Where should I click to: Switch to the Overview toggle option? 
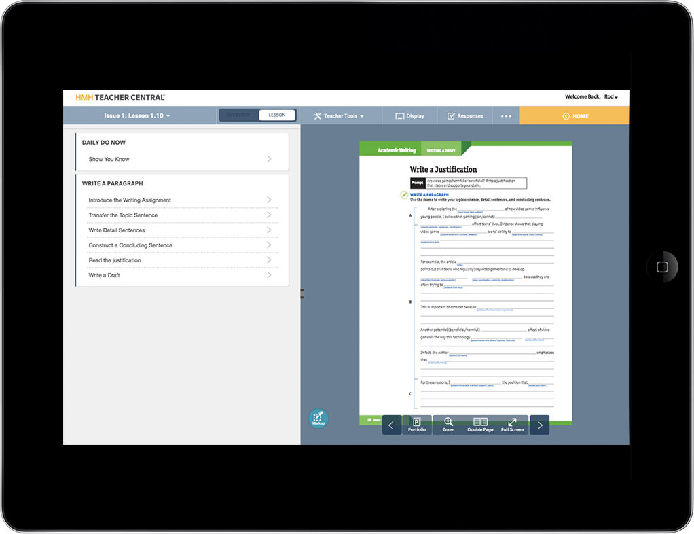(x=238, y=115)
